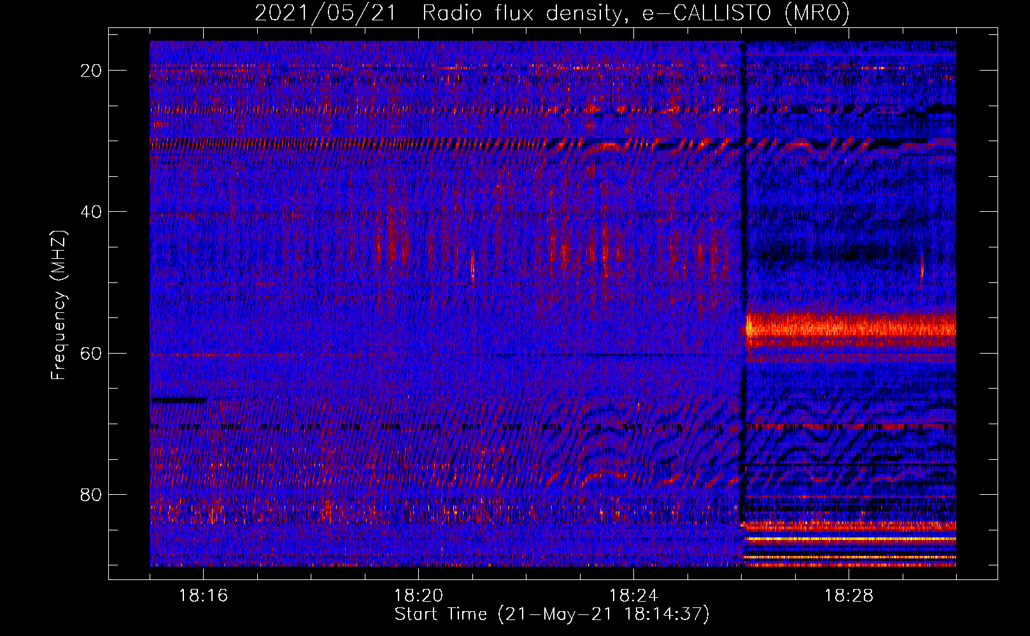Click the "18:16" time tick label

(203, 596)
